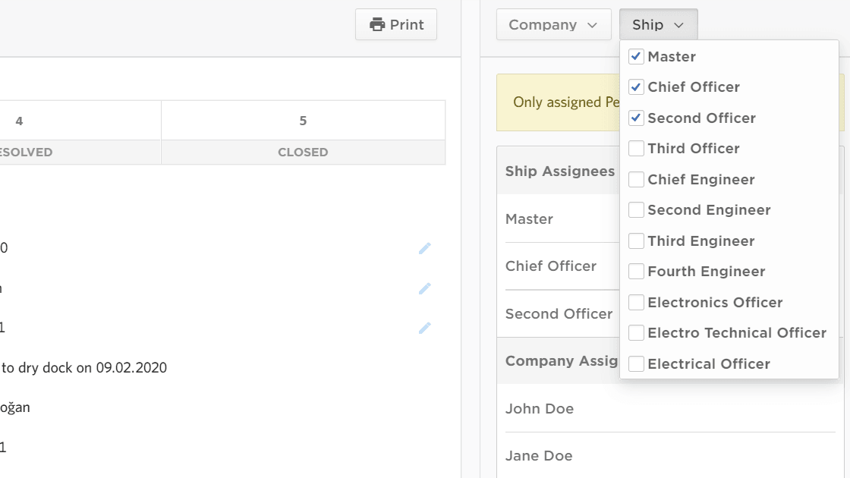Check the Chief Engineer option
850x478 pixels.
636,180
